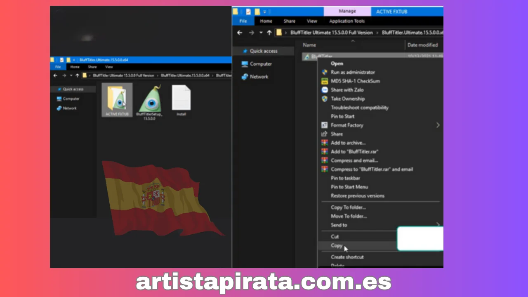Viewport: 528px width, 297px height.
Task: Sort by the Date modified column header
Action: click(x=422, y=45)
